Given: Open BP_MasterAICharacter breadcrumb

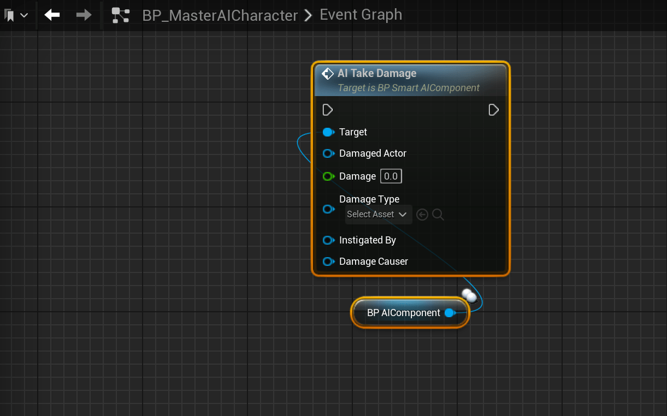Looking at the screenshot, I should coord(220,15).
